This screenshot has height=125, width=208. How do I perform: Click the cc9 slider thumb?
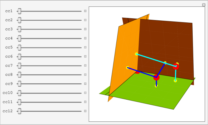click(x=19, y=84)
